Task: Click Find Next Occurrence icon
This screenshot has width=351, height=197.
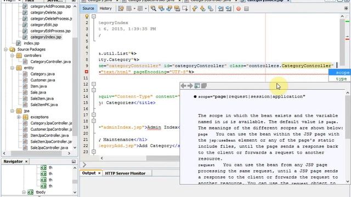Action: point(169,9)
